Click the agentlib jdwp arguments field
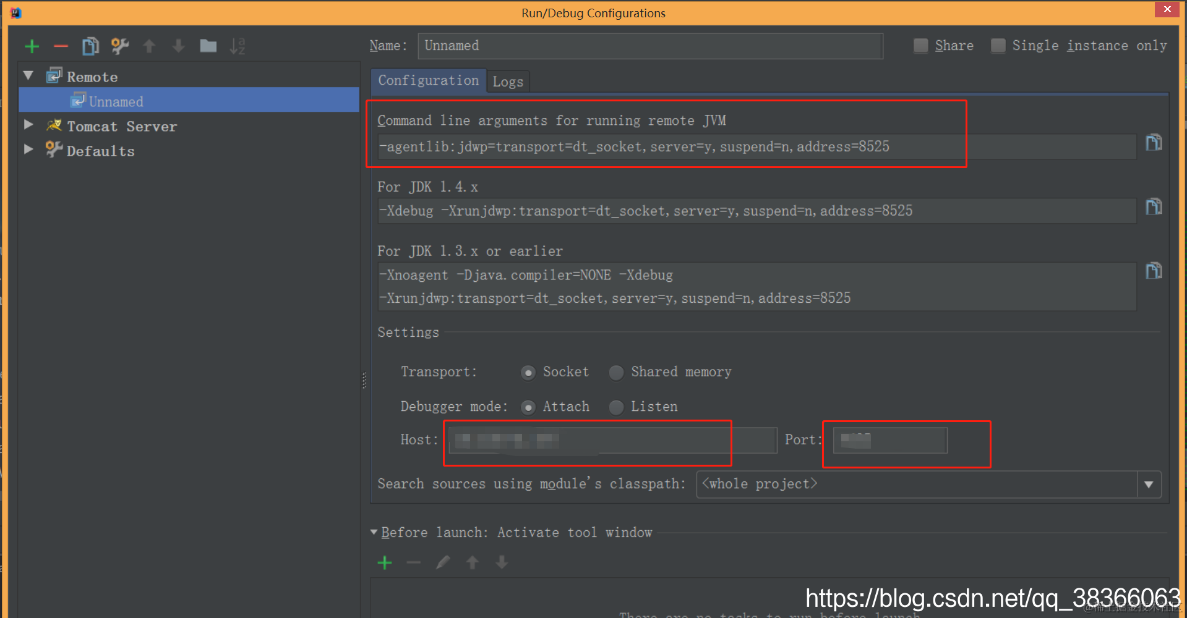Image resolution: width=1187 pixels, height=618 pixels. [x=757, y=147]
